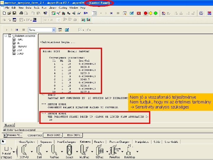This screenshot has width=213, height=160.
Task: Open an existing file with folder icon
Action: coord(9,13)
